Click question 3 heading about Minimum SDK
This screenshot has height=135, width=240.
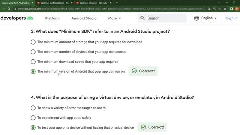100,31
